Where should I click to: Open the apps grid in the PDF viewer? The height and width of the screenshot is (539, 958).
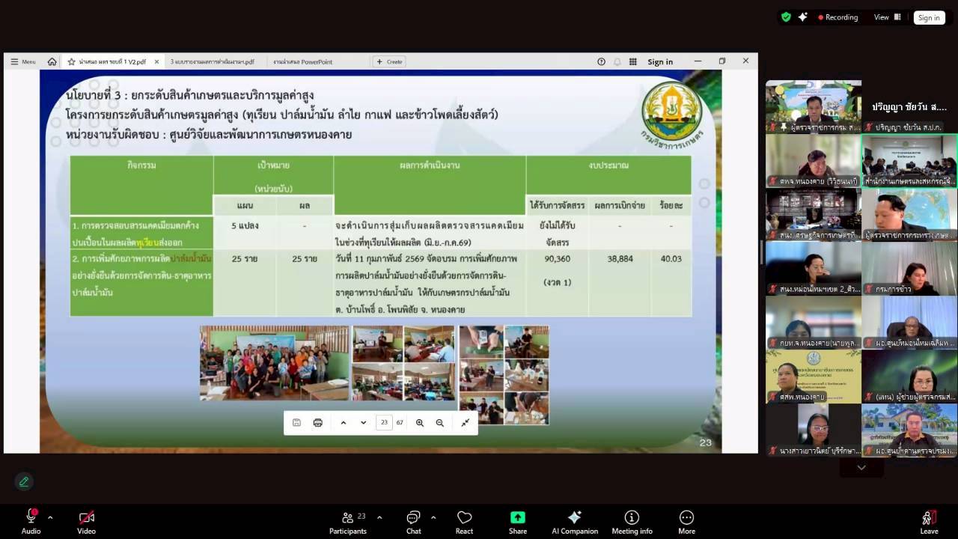[632, 62]
